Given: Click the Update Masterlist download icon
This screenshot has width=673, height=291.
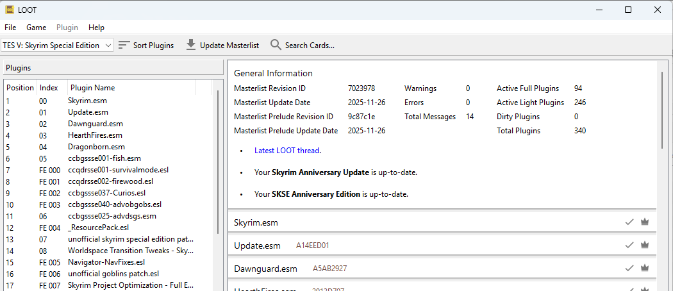Looking at the screenshot, I should point(191,46).
